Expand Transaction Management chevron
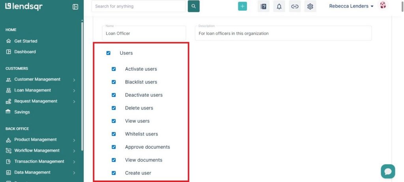Image resolution: width=404 pixels, height=182 pixels. tap(74, 162)
